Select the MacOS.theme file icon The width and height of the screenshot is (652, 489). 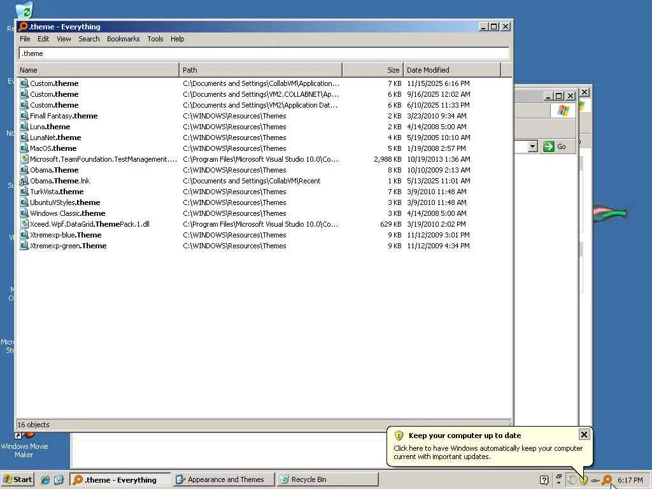pyautogui.click(x=24, y=148)
